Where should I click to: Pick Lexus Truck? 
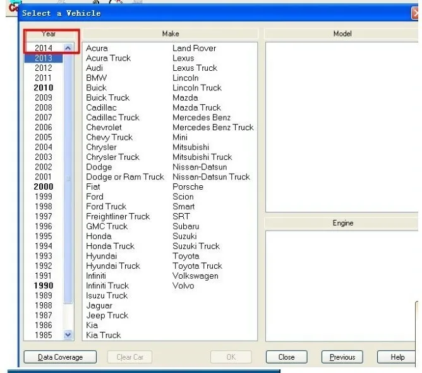coord(195,68)
